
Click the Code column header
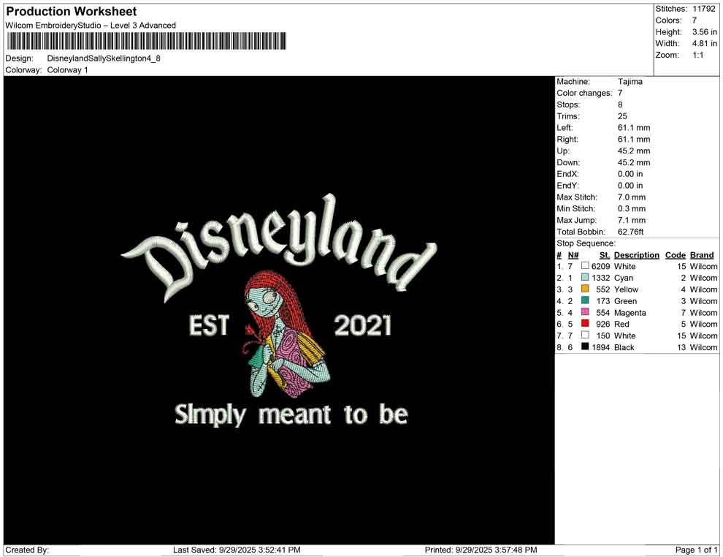tap(675, 255)
